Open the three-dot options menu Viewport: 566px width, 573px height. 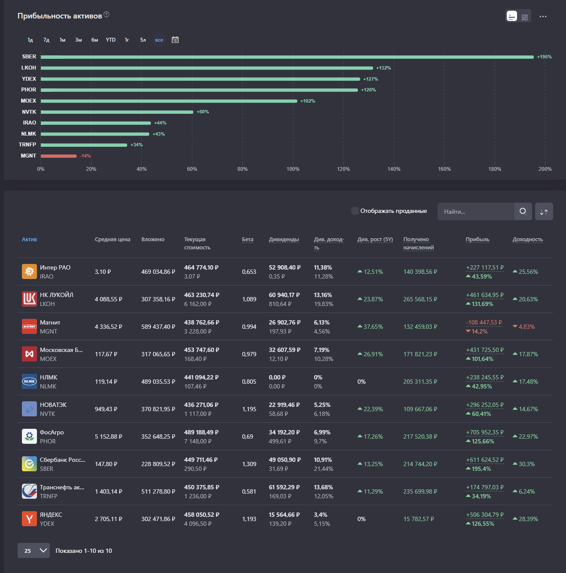tap(543, 17)
